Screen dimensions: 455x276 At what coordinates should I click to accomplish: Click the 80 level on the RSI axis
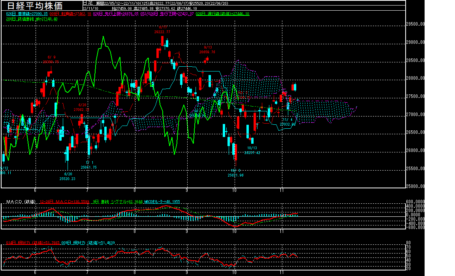click(408, 243)
